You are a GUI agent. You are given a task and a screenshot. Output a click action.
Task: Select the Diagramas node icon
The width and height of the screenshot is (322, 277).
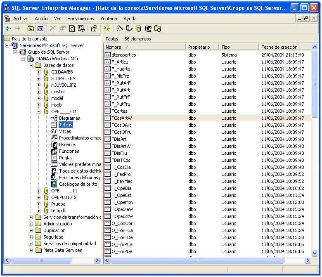(x=54, y=118)
